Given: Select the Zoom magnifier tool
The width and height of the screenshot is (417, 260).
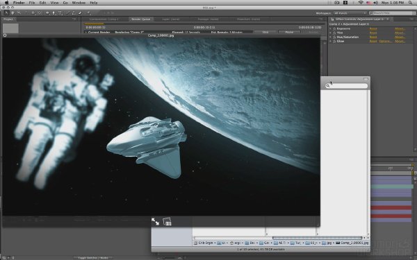Looking at the screenshot, I should 19,12.
